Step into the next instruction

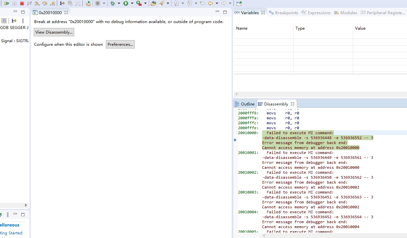[38, 3]
